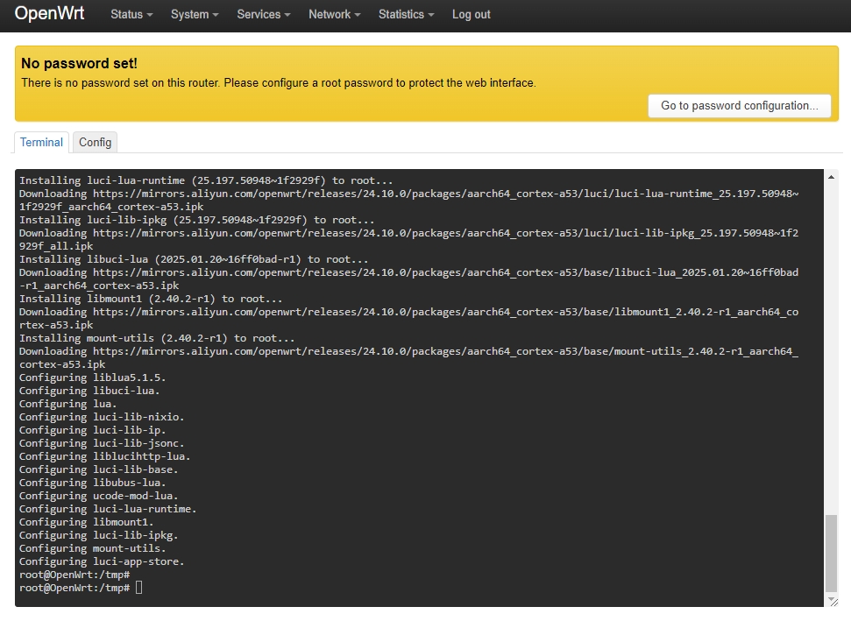Switch to the Terminal tab
Viewport: 851px width, 628px height.
tap(41, 142)
